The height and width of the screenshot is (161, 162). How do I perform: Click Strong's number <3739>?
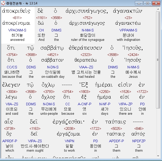10,128
